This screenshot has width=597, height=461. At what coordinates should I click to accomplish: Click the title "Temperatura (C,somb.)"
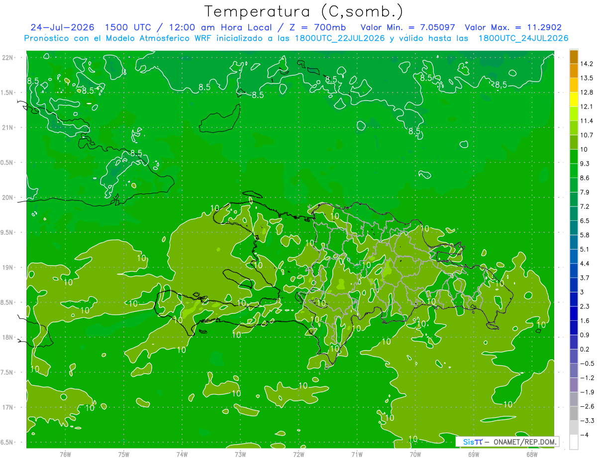(304, 11)
